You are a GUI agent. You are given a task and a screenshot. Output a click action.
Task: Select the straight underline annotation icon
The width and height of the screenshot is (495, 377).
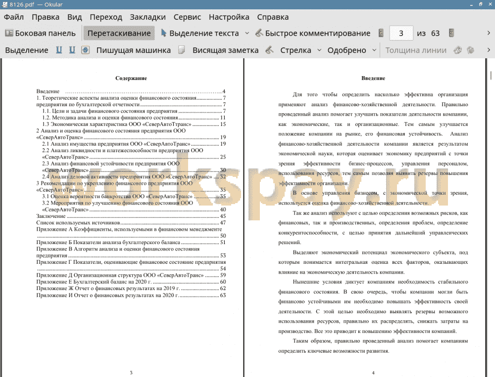pyautogui.click(x=59, y=50)
